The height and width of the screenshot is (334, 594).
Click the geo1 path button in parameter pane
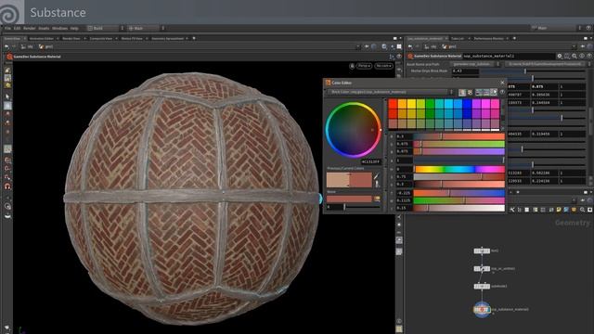pos(449,47)
